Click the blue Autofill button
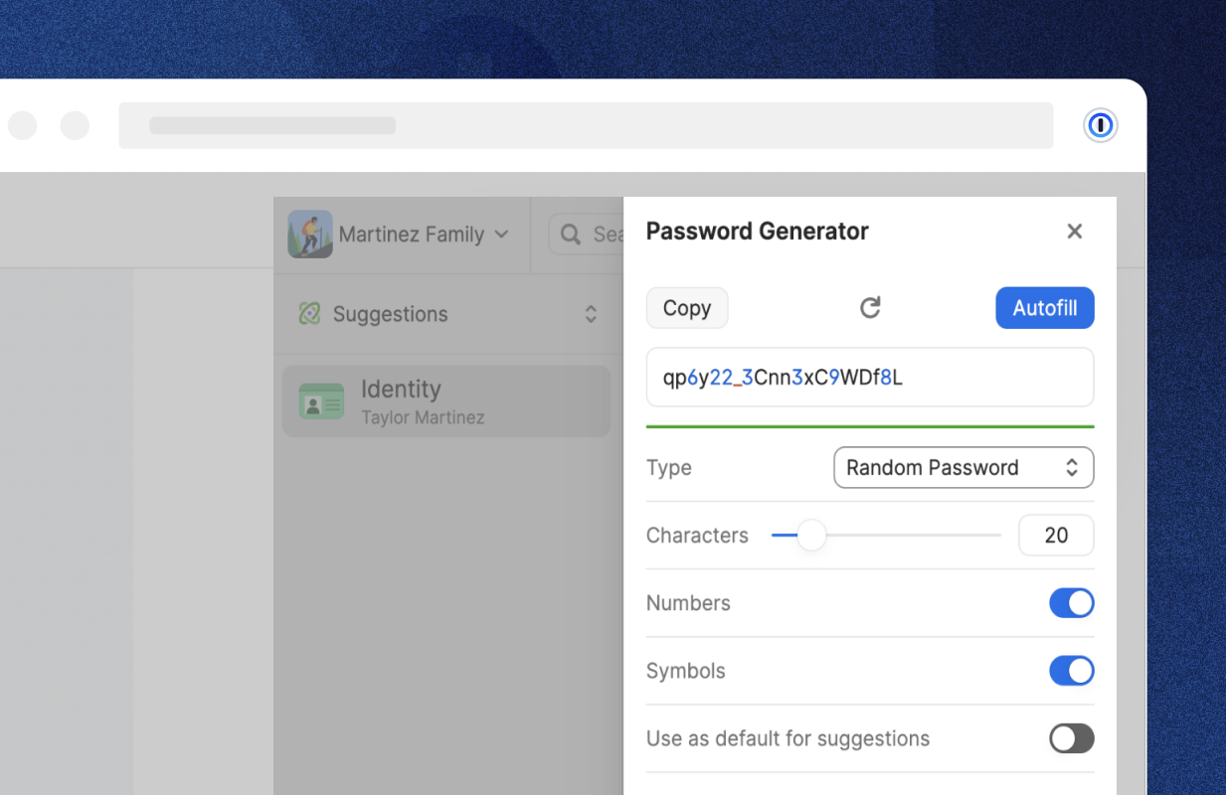 pyautogui.click(x=1045, y=308)
